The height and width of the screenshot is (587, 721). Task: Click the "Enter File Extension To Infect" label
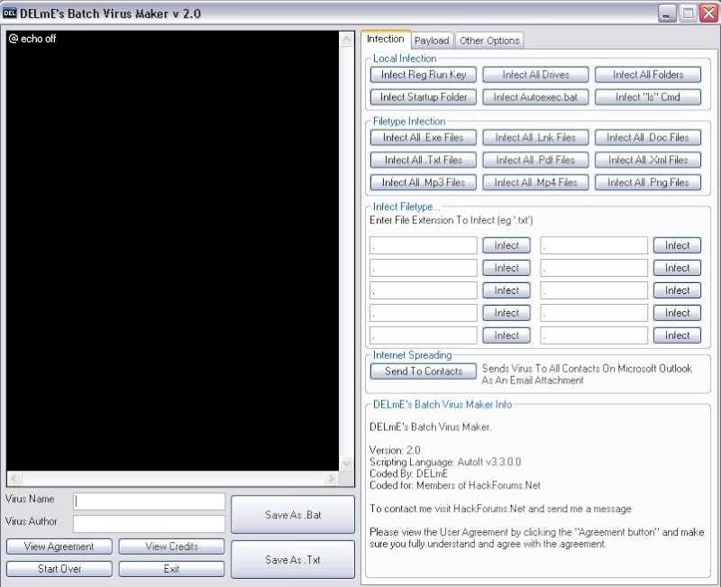point(452,220)
